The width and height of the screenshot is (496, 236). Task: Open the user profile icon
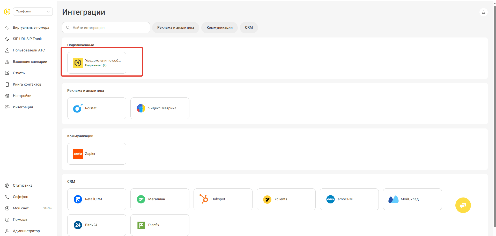point(483,12)
